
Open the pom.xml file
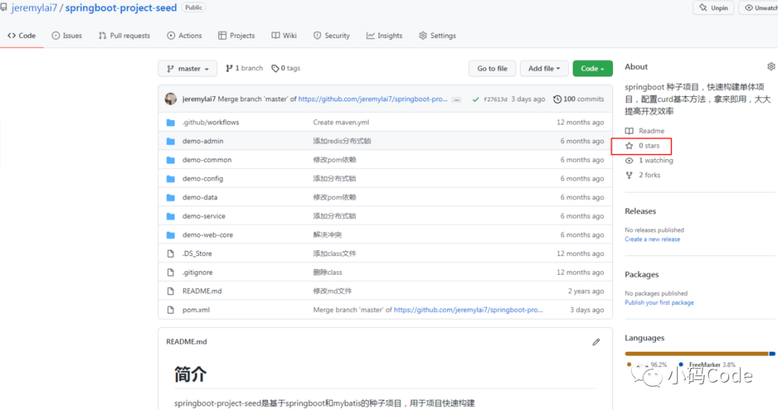[196, 310]
